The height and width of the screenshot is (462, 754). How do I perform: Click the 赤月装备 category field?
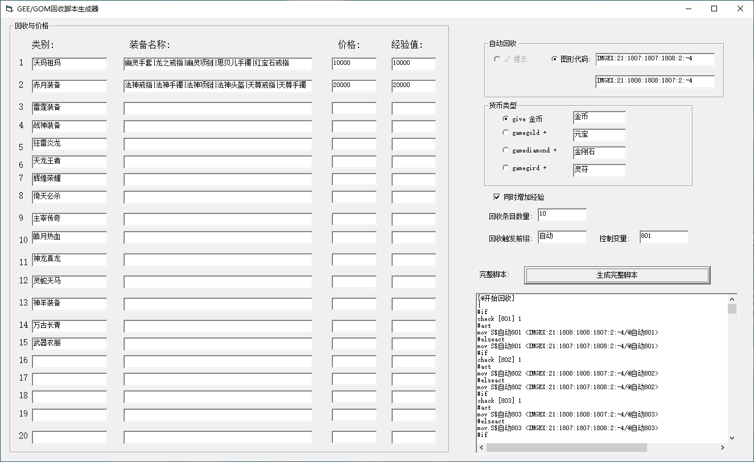(x=69, y=86)
